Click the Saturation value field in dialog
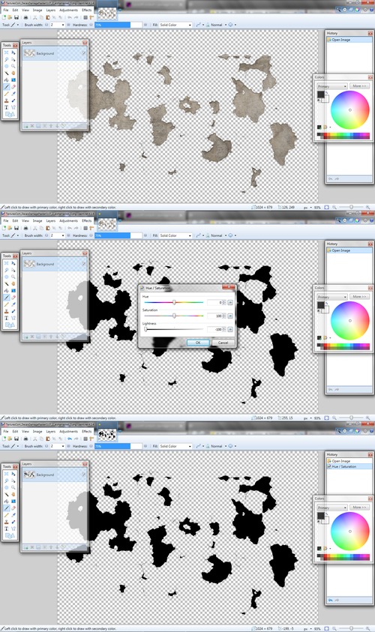This screenshot has height=632, width=375. tap(215, 316)
